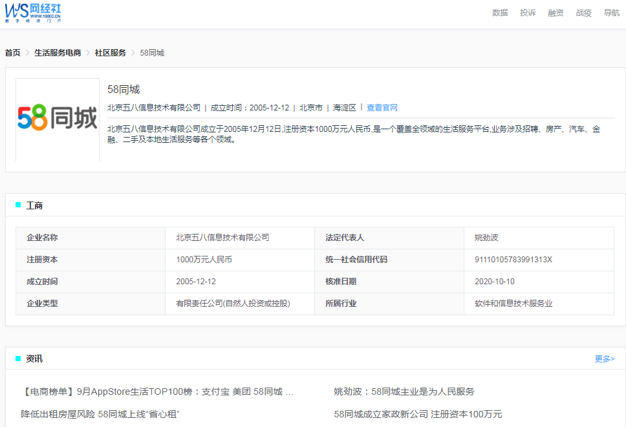This screenshot has width=626, height=427.
Task: Click the 注册资本 table label
Action: [42, 260]
